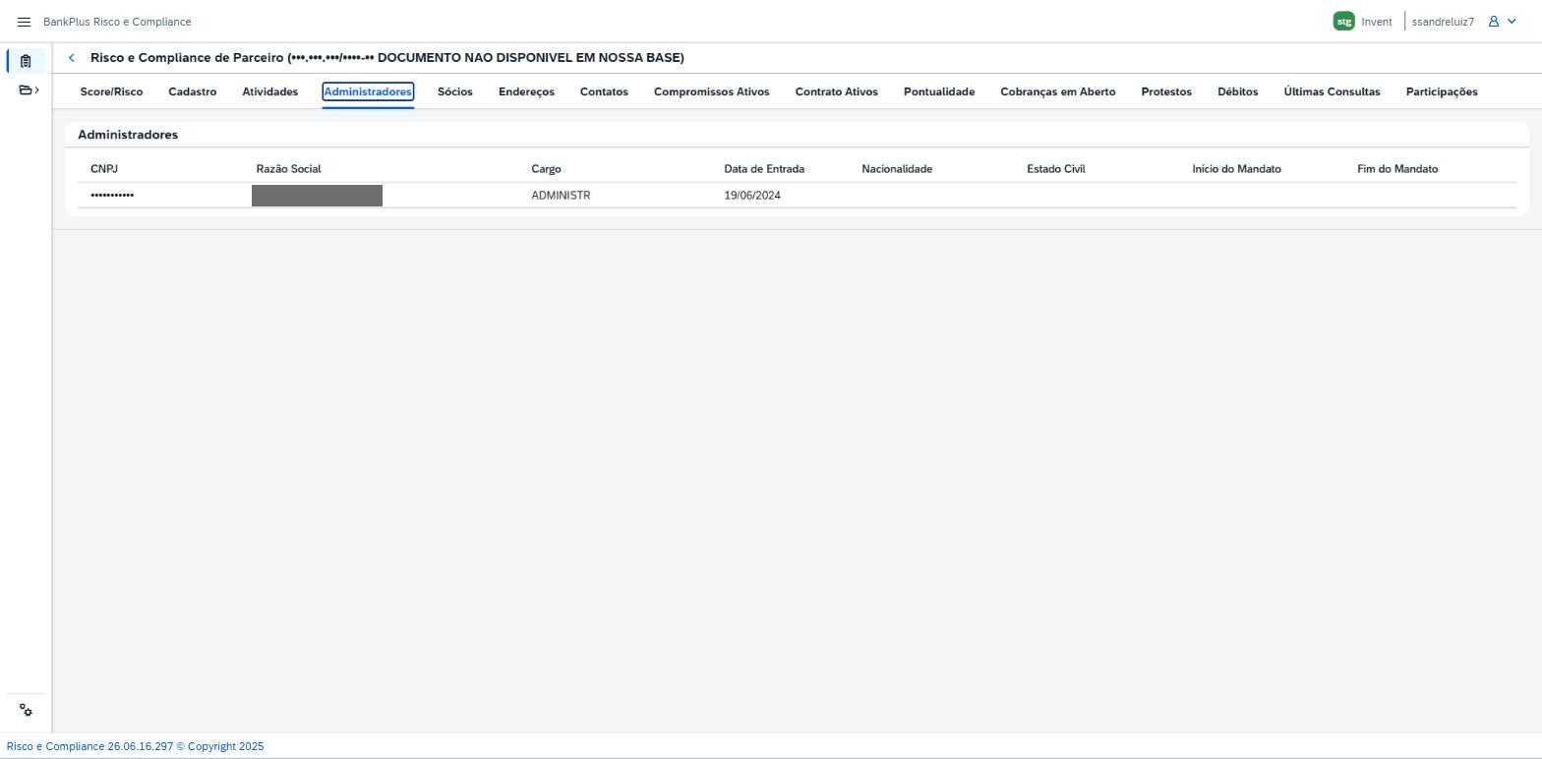Switch to the Score/Risco tab
The width and height of the screenshot is (1542, 759).
(111, 91)
